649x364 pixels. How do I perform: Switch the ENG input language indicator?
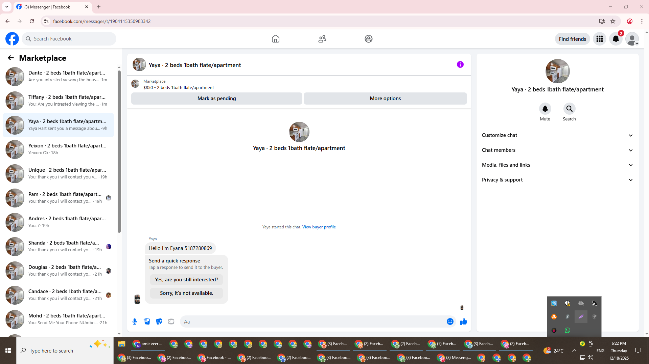pyautogui.click(x=600, y=351)
